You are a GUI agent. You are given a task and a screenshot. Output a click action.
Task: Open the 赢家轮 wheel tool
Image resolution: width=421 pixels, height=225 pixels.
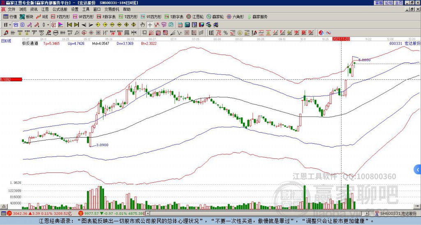(x=215, y=16)
